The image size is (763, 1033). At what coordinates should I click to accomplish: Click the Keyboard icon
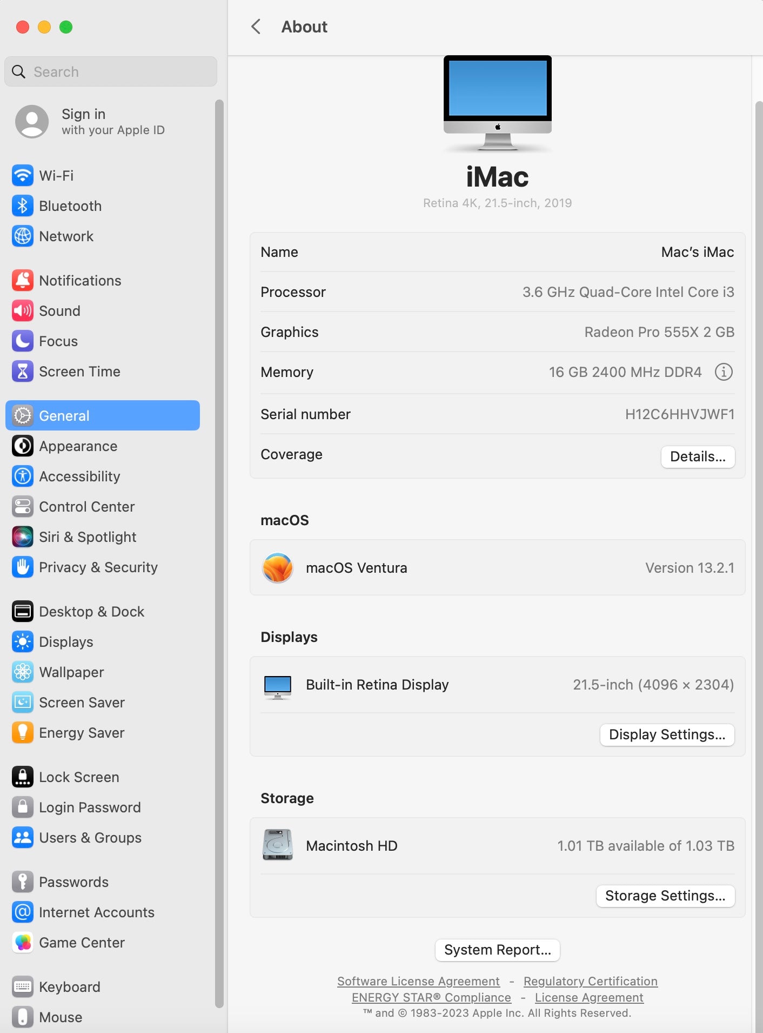pyautogui.click(x=23, y=986)
